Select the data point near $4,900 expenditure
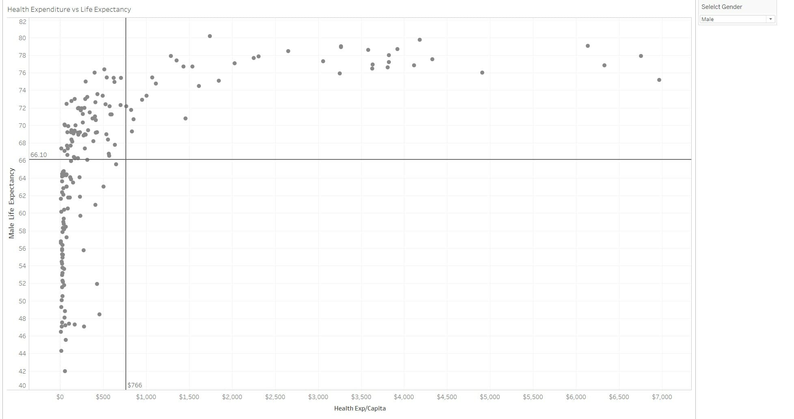The width and height of the screenshot is (794, 419). (482, 73)
